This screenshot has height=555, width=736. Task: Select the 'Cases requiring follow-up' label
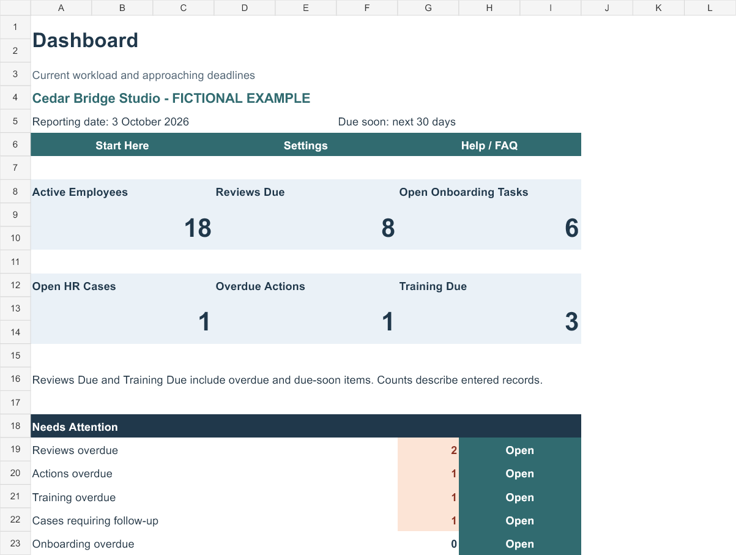pos(95,521)
